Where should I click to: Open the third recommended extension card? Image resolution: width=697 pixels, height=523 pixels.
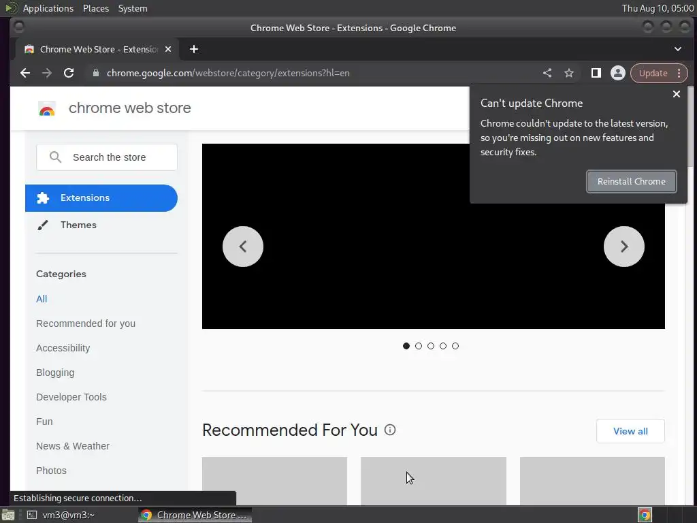(592, 481)
